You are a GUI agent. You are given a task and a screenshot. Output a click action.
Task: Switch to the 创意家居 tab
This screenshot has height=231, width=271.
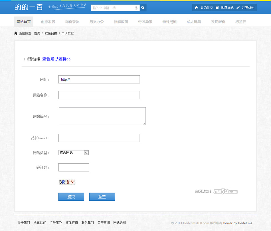[48, 22]
